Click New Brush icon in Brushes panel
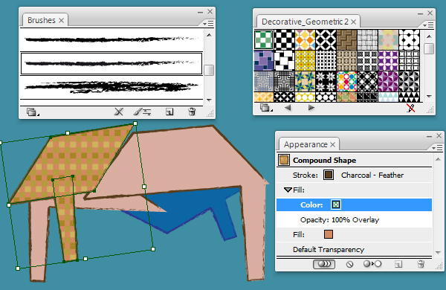 [x=169, y=112]
